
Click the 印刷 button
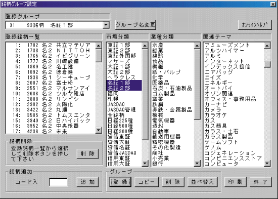[235, 182]
